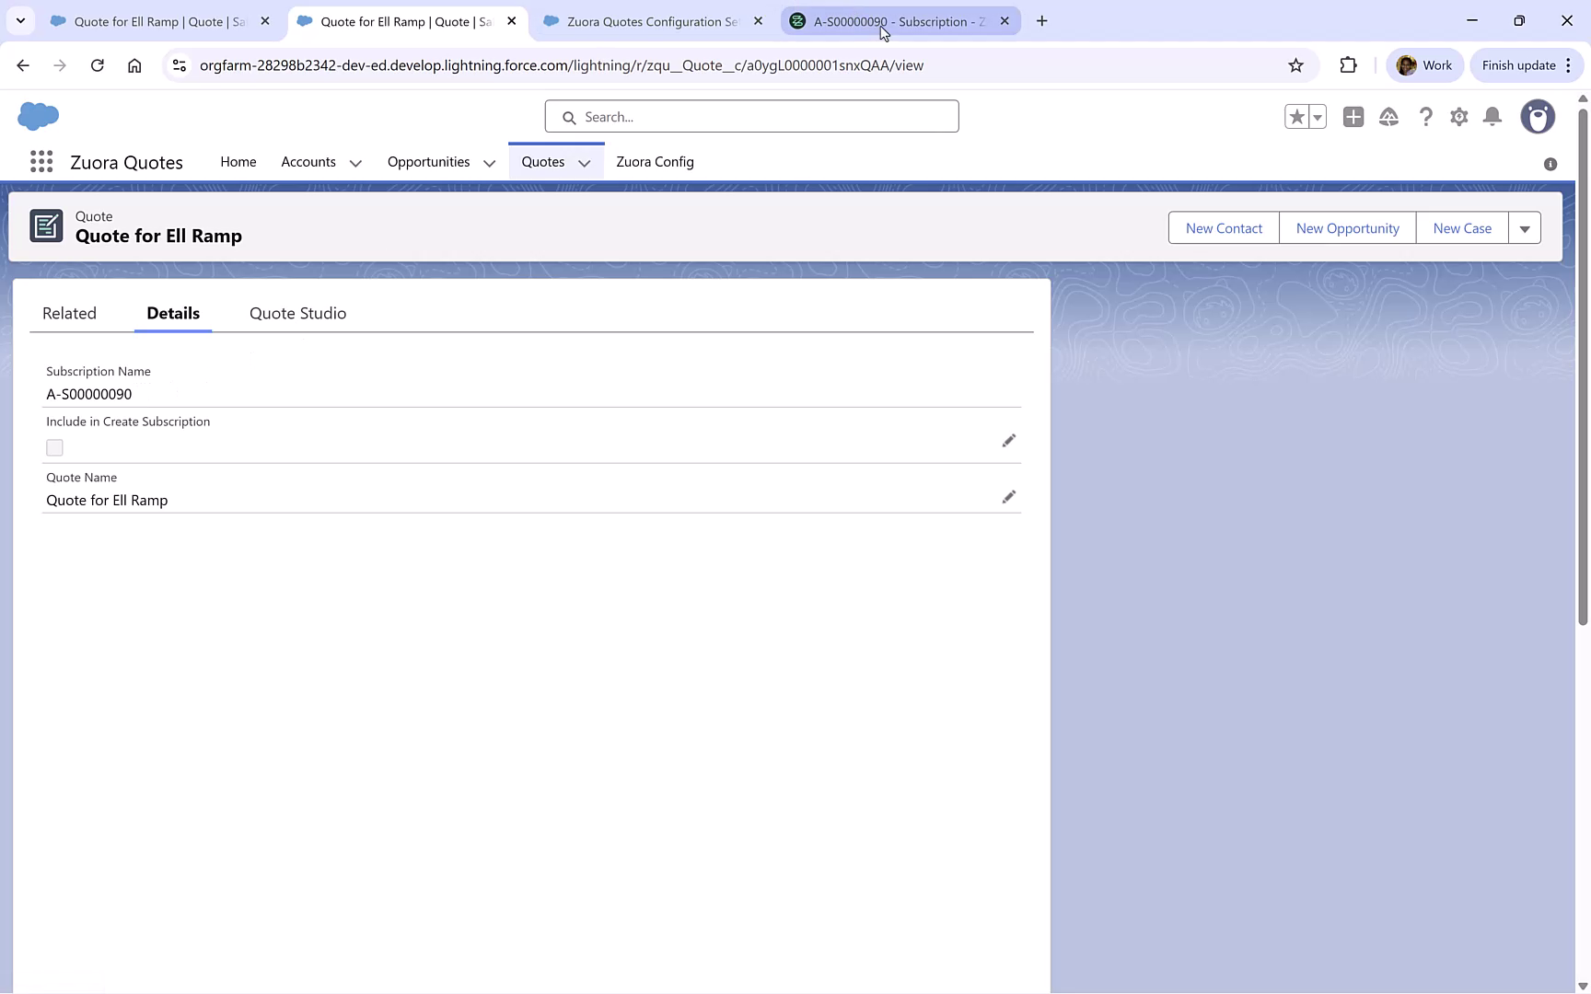Click the New Contact button
The width and height of the screenshot is (1591, 994).
[1223, 227]
